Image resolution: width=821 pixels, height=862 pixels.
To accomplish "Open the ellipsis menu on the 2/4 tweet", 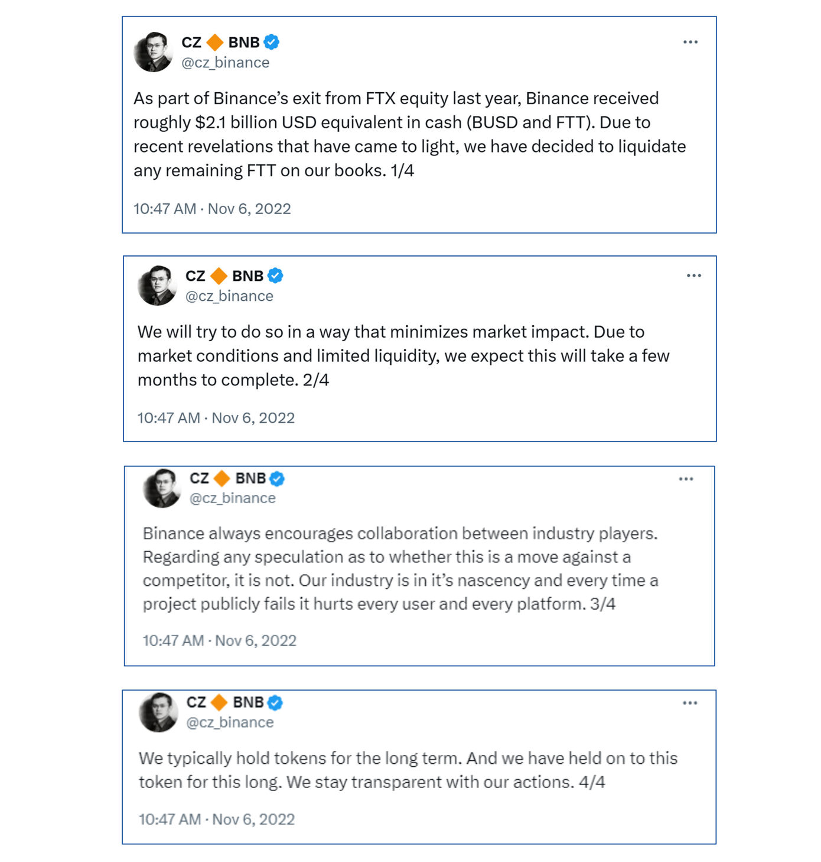I will tap(694, 274).
